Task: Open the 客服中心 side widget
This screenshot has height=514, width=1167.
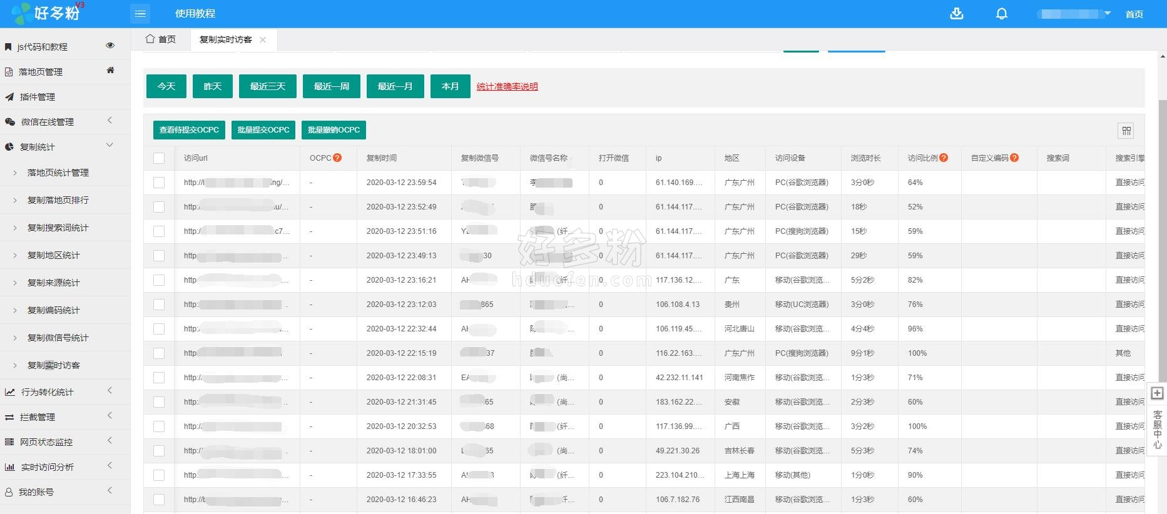Action: click(x=1157, y=430)
